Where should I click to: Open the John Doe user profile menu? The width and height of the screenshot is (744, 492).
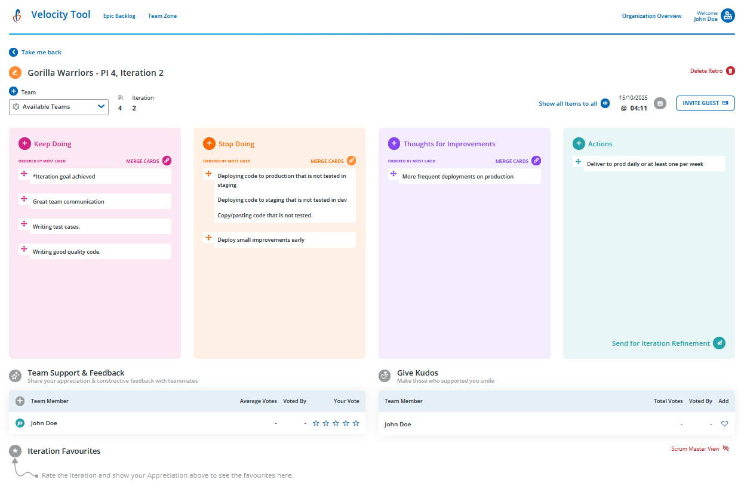pyautogui.click(x=727, y=16)
